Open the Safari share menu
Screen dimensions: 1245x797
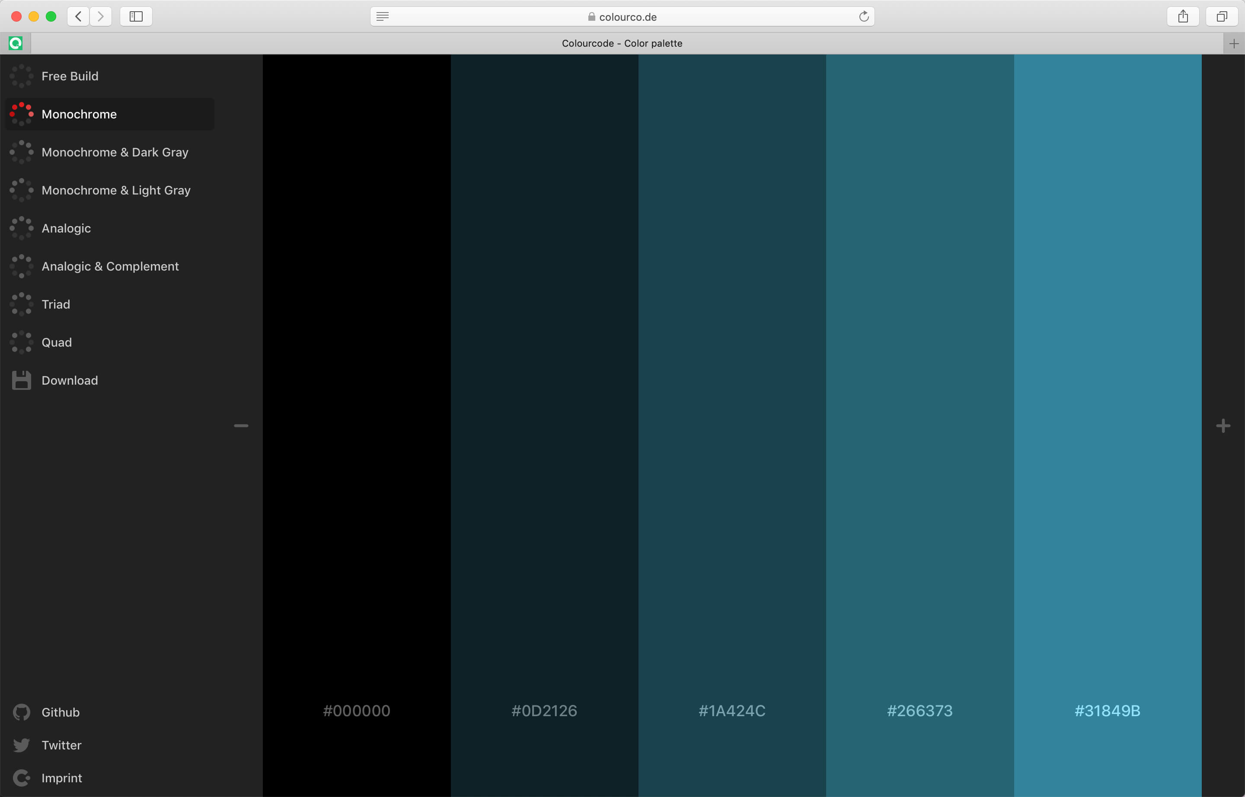1183,16
